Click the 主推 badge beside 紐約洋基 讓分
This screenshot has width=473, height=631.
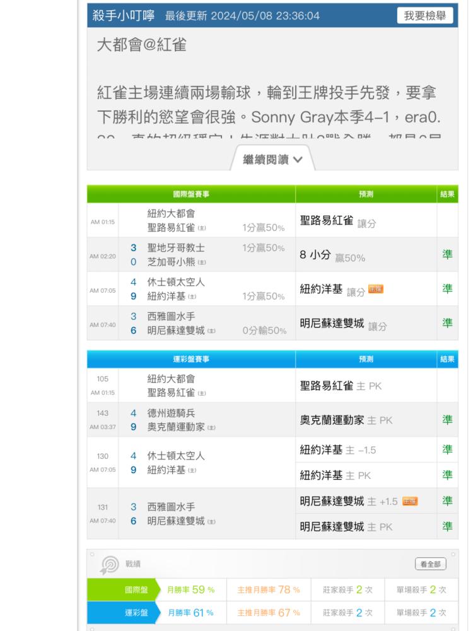pos(376,289)
